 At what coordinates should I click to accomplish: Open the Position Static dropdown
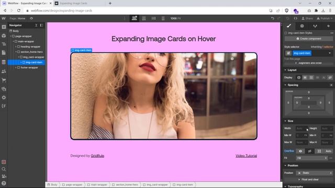315,173
